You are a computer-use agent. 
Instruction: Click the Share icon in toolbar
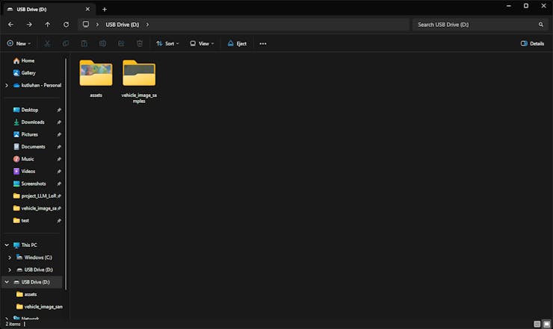point(121,44)
